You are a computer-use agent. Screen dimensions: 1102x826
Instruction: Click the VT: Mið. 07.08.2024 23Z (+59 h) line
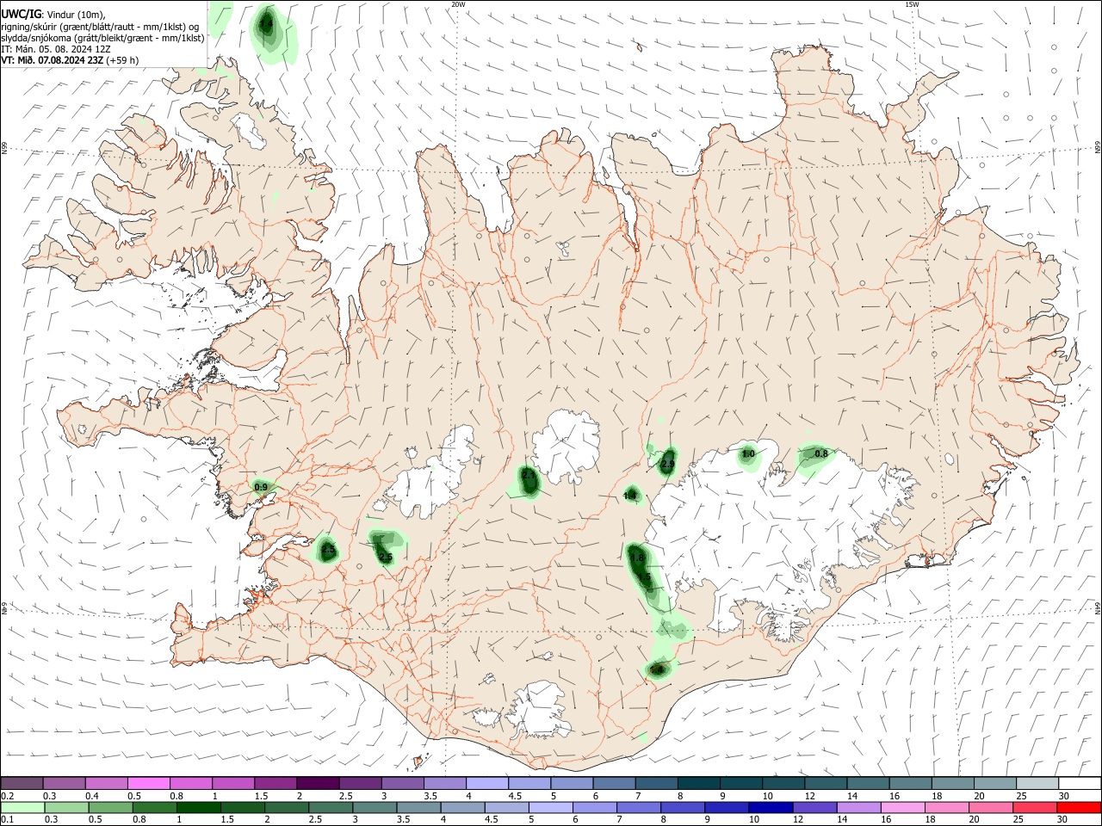pos(70,60)
